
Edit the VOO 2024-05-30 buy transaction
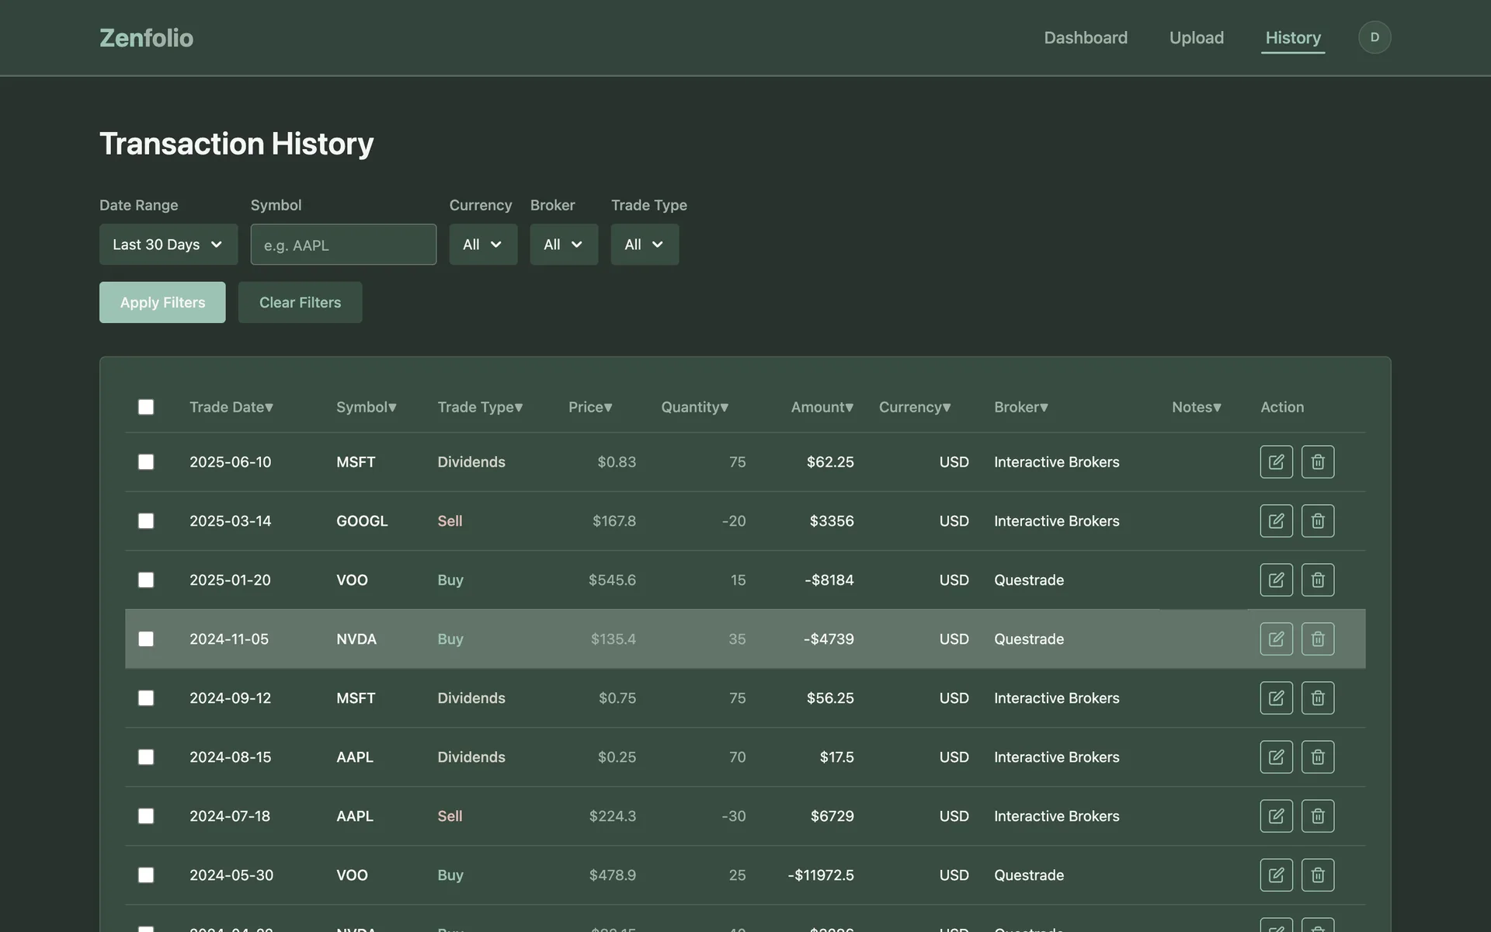(x=1276, y=875)
